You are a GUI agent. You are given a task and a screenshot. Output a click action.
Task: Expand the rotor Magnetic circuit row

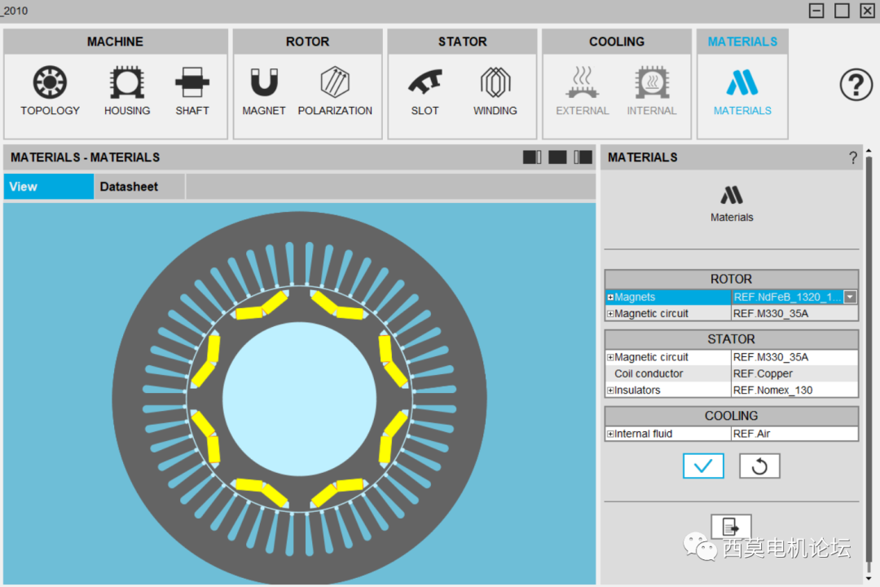pyautogui.click(x=610, y=313)
